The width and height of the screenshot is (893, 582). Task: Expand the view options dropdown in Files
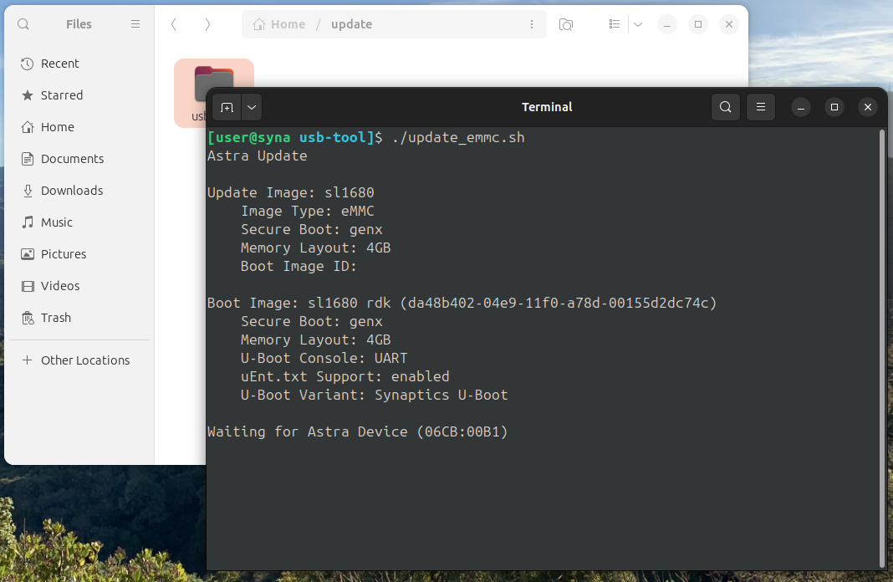[638, 23]
